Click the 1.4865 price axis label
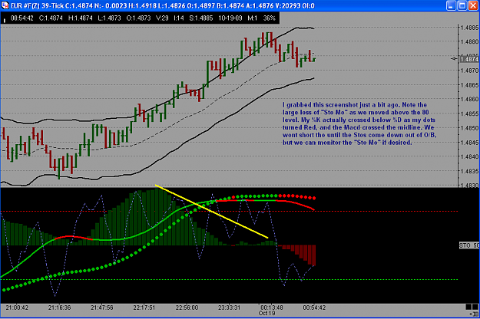The image size is (480, 319). [469, 84]
